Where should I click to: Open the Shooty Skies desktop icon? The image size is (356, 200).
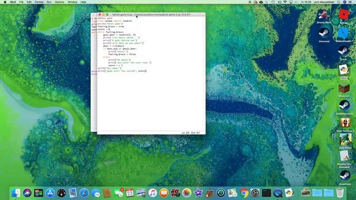[x=324, y=15]
